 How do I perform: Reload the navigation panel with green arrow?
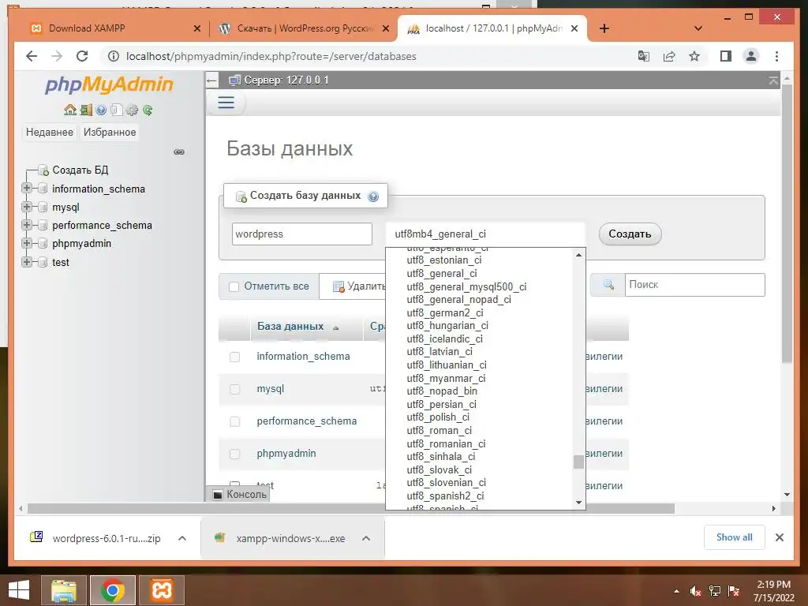pyautogui.click(x=148, y=110)
